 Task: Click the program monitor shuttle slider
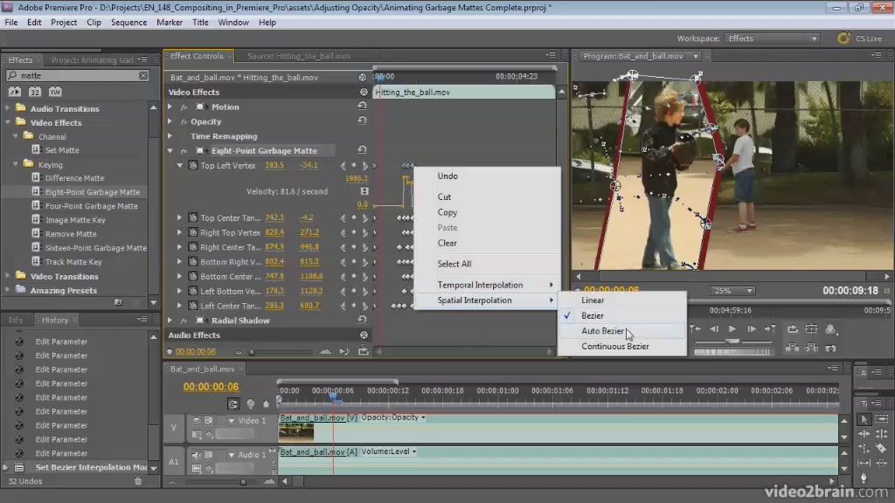click(x=732, y=341)
